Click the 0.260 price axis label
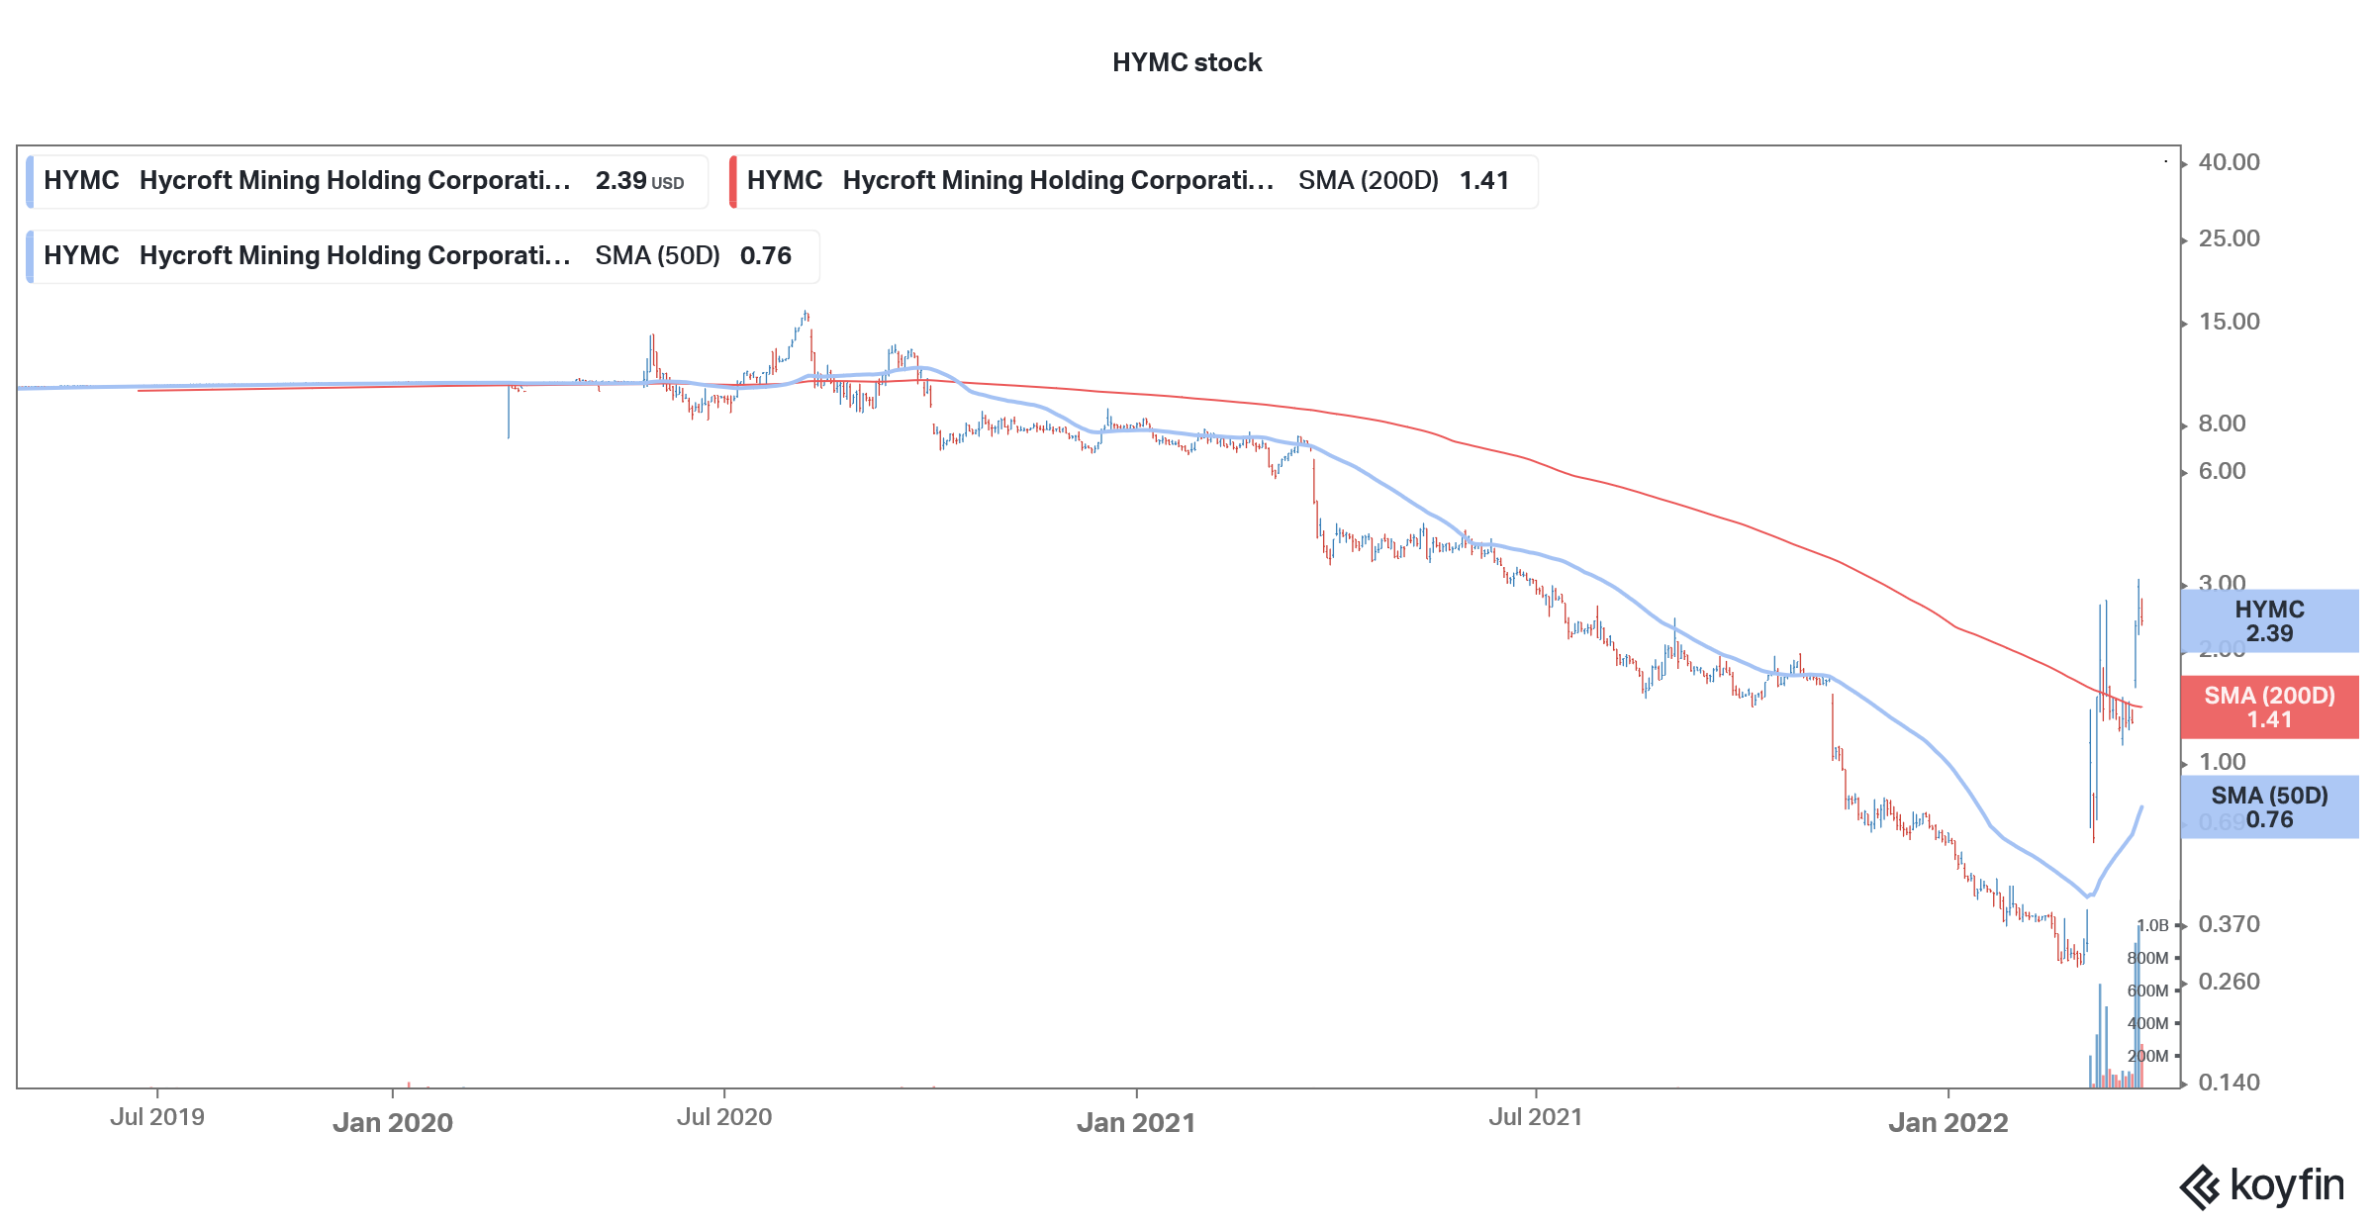Image resolution: width=2375 pixels, height=1227 pixels. [x=2229, y=982]
